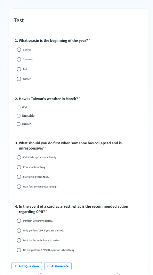Screen dimensions: 153x275
Task: Click the Test form title
Action: coord(19,20)
